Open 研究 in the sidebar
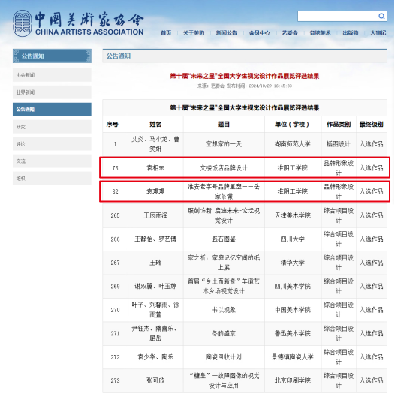This screenshot has height=400, width=395. [52, 127]
